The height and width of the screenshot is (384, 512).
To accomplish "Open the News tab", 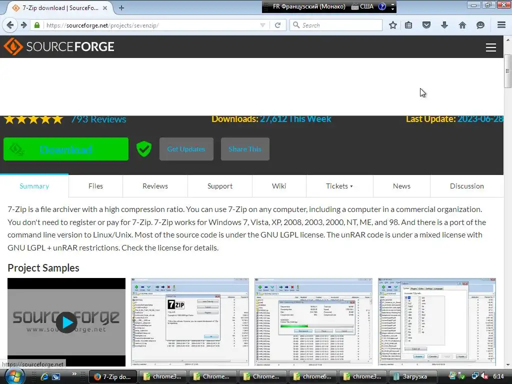I will [401, 186].
